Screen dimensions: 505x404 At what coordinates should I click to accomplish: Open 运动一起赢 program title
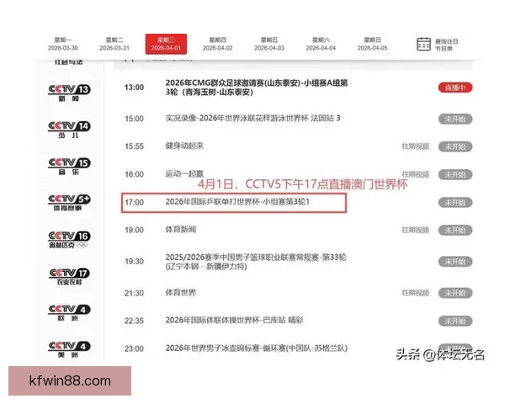click(x=184, y=174)
